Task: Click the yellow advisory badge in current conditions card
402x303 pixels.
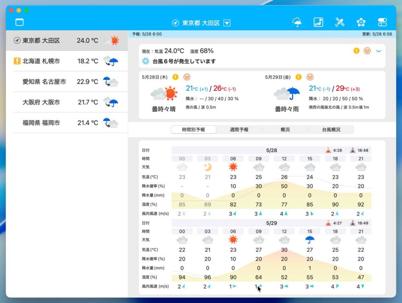Action: 356,51
